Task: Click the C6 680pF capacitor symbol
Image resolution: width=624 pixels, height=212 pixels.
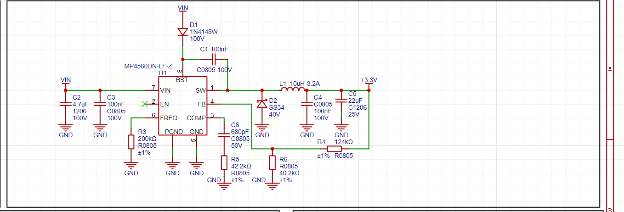Action: tap(224, 135)
